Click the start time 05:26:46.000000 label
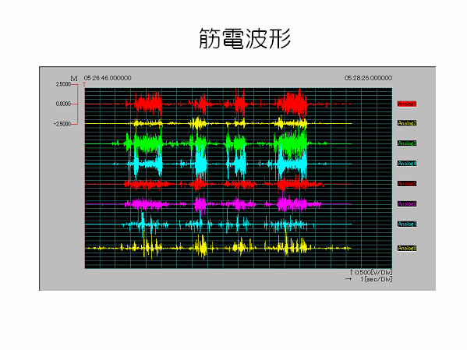The width and height of the screenshot is (467, 350). coord(108,78)
